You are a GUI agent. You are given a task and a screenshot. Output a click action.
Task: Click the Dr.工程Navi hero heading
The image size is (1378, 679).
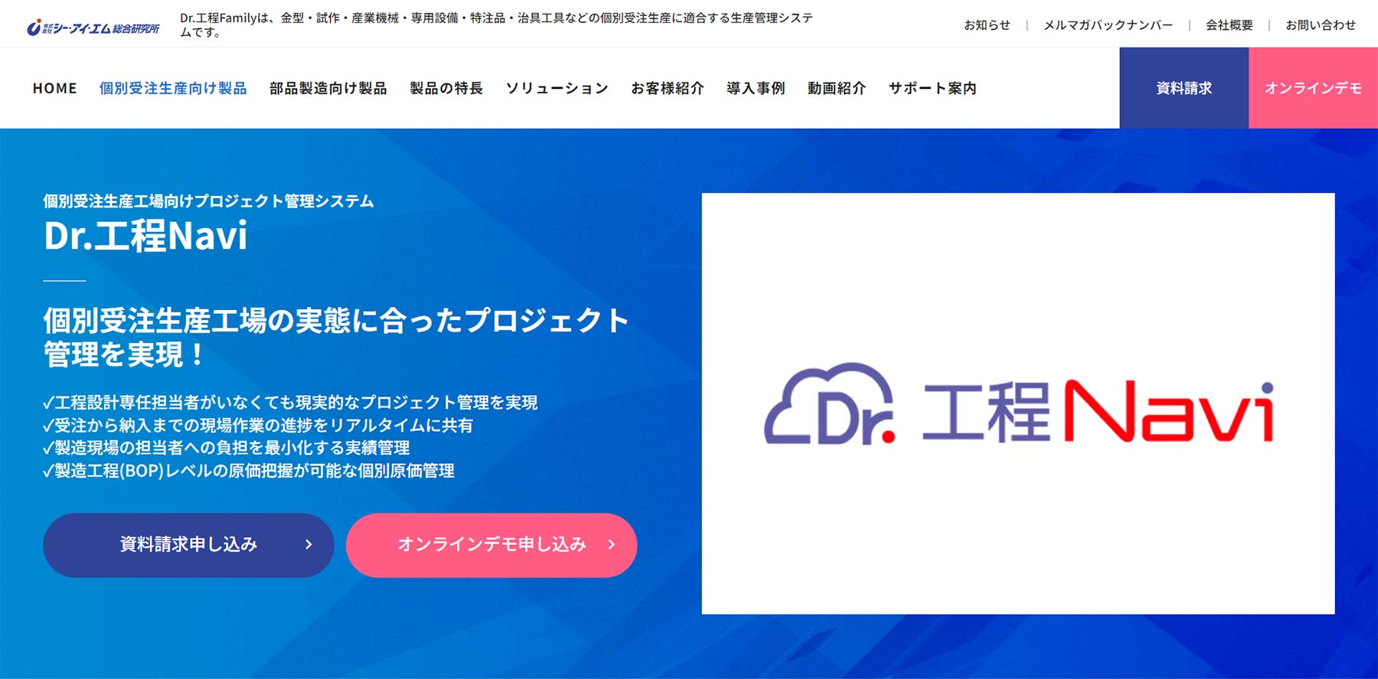pyautogui.click(x=145, y=236)
